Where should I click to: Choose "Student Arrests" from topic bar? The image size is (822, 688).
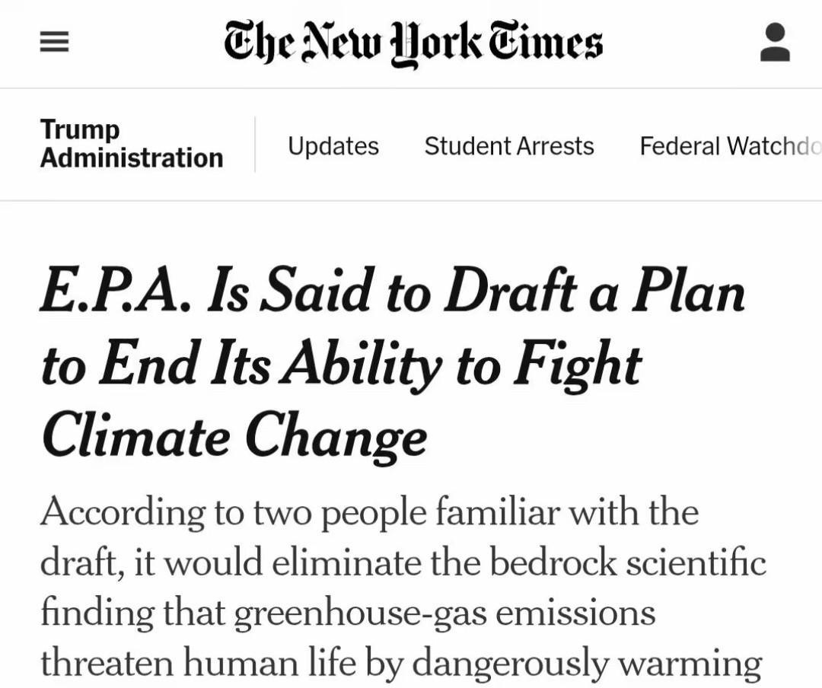pyautogui.click(x=508, y=145)
